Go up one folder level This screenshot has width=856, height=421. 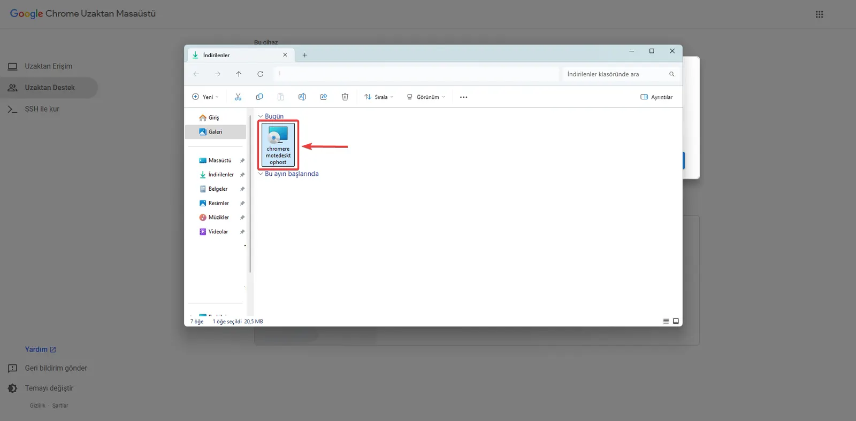pyautogui.click(x=239, y=74)
